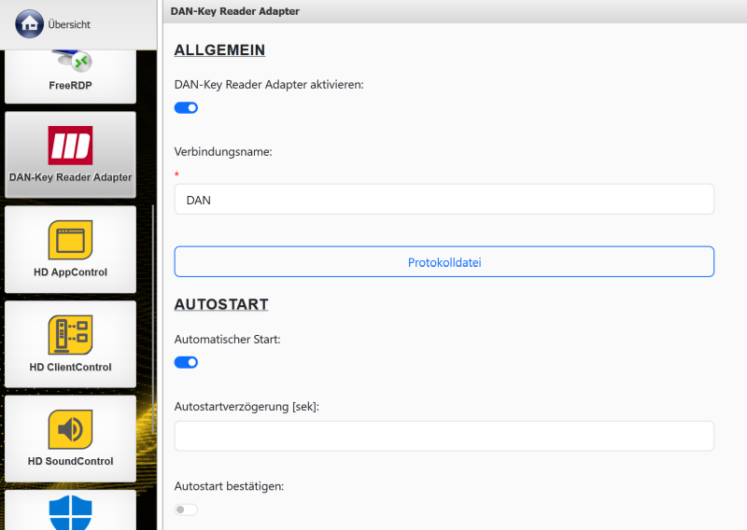
Task: Click the ALLGEMEIN section heading
Action: point(219,50)
